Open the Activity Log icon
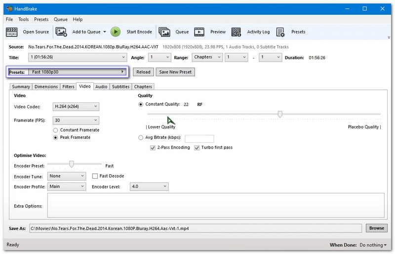This screenshot has width=395, height=254. click(236, 32)
